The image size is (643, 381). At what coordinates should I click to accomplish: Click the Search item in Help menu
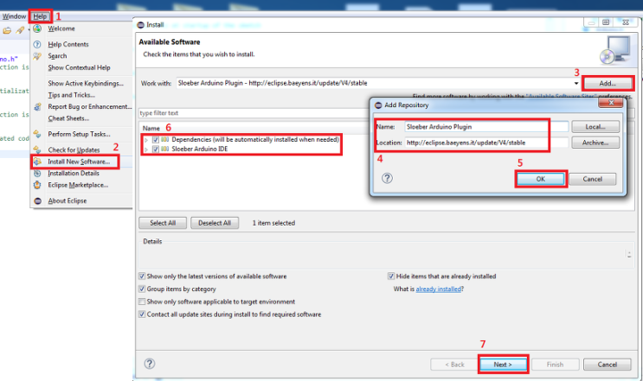[x=57, y=55]
